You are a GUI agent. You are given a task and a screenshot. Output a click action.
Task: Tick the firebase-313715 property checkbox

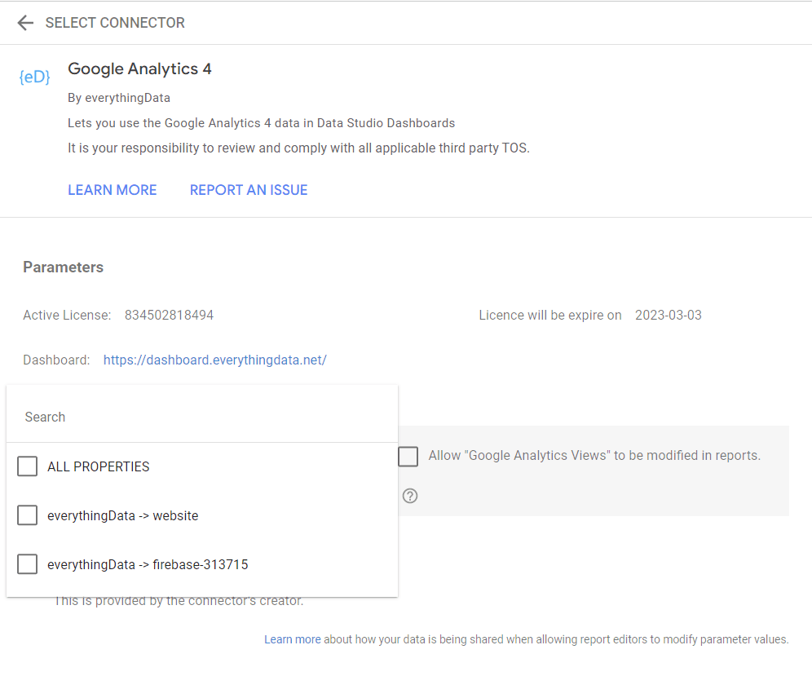pyautogui.click(x=28, y=564)
